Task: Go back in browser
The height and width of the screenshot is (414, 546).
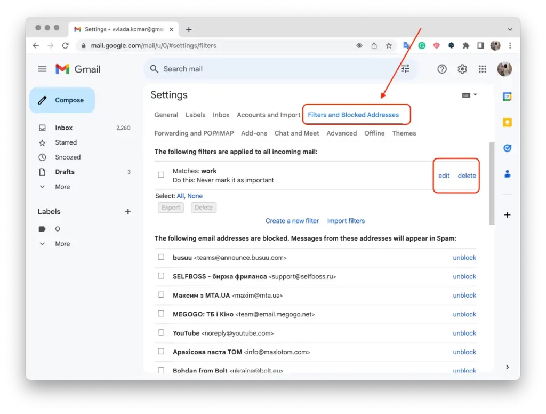Action: click(x=36, y=46)
